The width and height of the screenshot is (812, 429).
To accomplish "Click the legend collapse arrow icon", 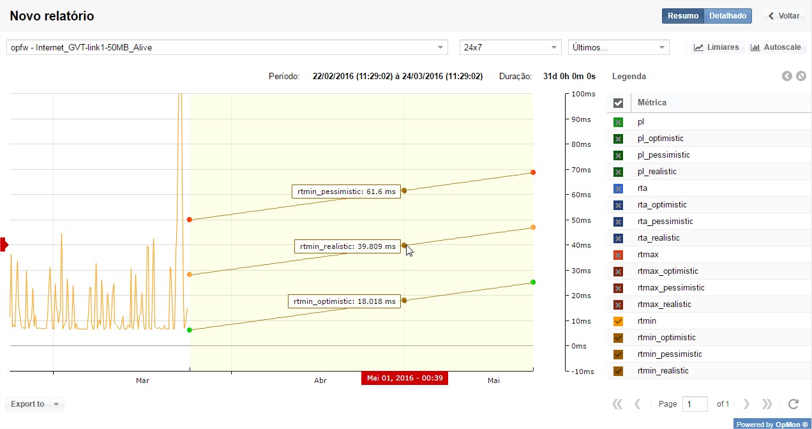I will pyautogui.click(x=787, y=77).
